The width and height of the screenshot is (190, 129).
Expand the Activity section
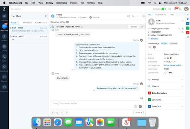tap(165, 80)
